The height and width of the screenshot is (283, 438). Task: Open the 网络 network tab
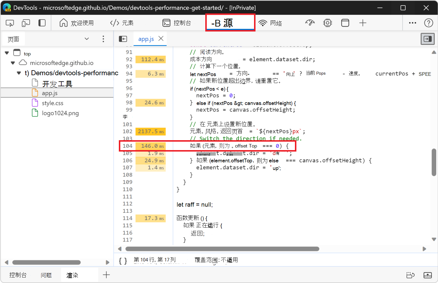(x=270, y=23)
